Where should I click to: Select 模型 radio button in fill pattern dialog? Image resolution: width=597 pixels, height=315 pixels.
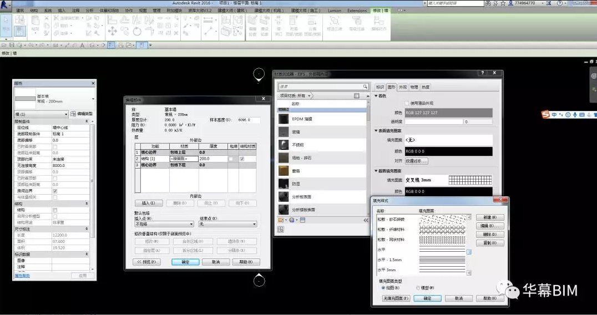coord(418,288)
